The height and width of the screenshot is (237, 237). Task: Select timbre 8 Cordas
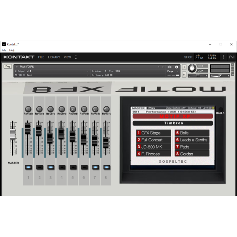pos(192,154)
